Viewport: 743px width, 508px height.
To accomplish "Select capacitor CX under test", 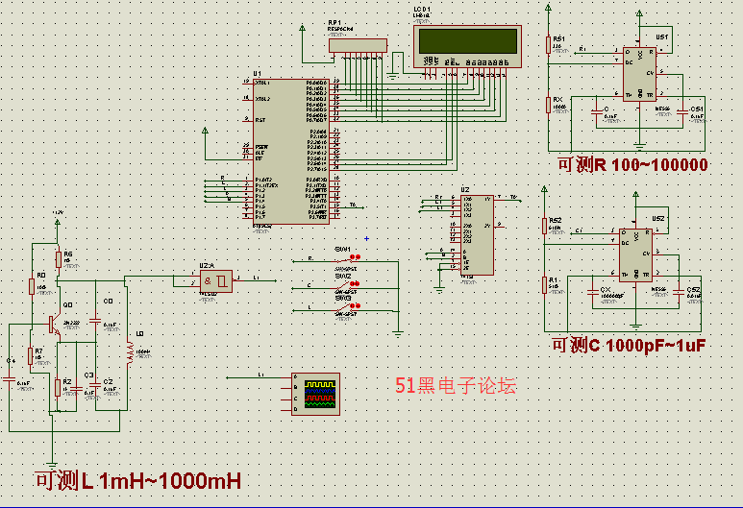I will click(x=593, y=293).
